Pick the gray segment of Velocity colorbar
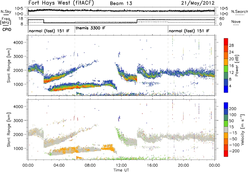This screenshot has height=172, width=248. pyautogui.click(x=226, y=129)
